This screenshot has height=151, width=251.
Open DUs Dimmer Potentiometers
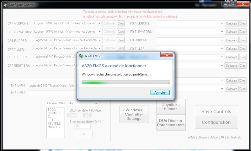pos(171,123)
